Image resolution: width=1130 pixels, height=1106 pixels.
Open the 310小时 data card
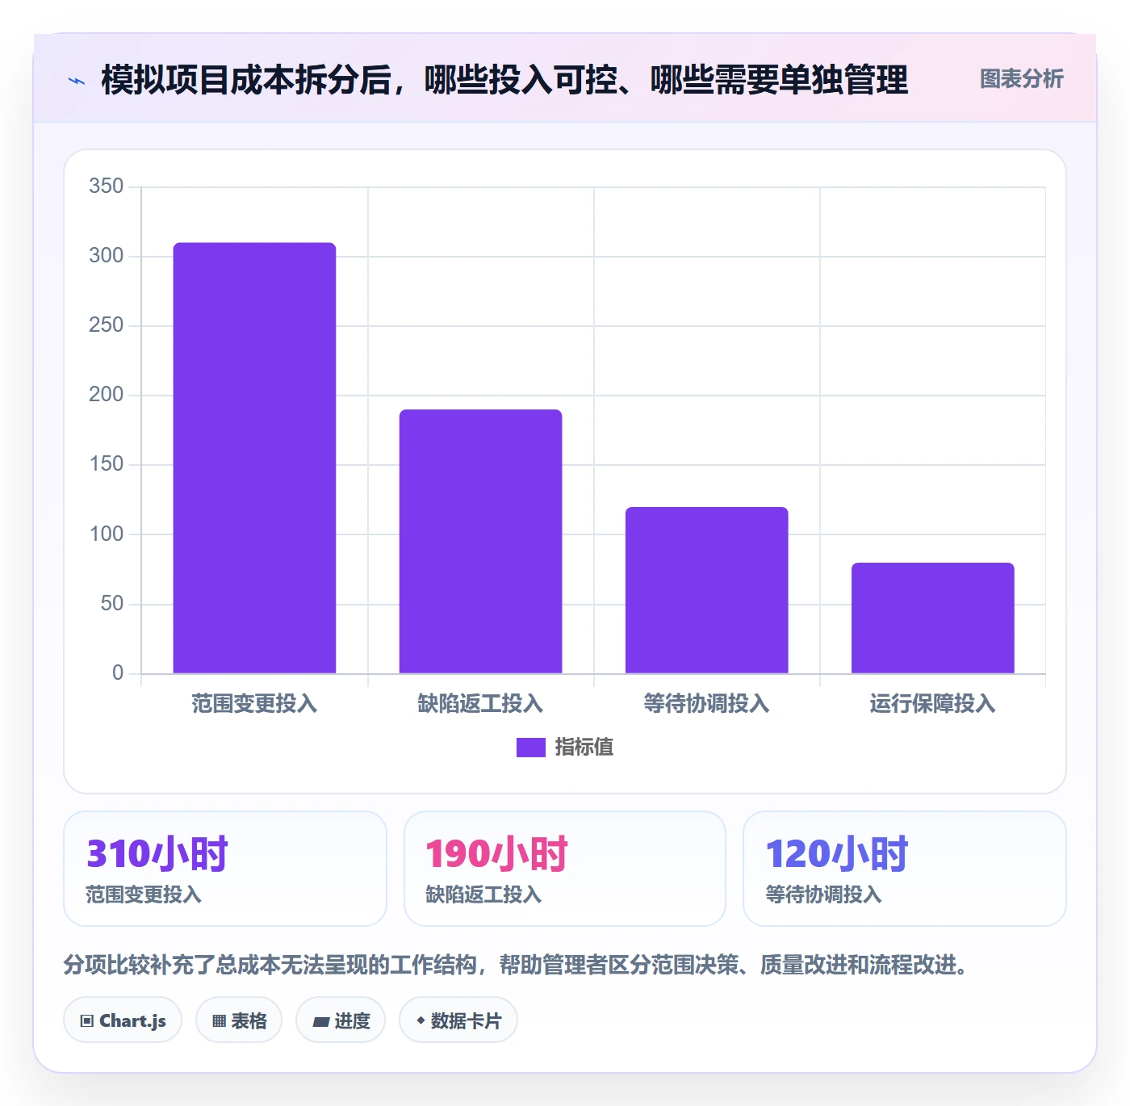point(225,869)
